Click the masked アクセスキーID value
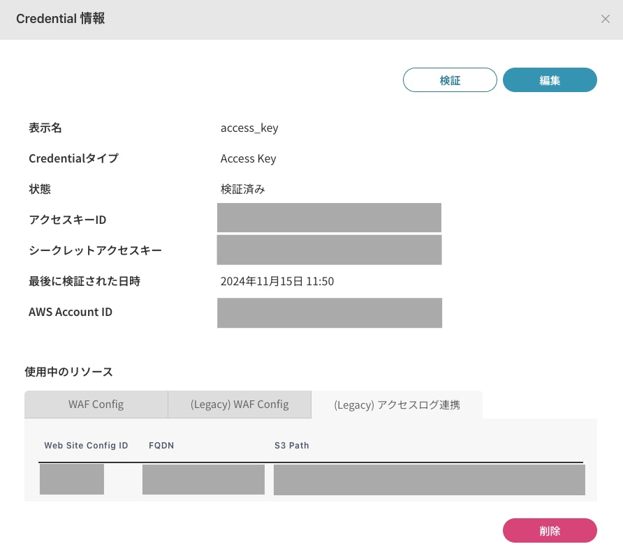Image resolution: width=623 pixels, height=558 pixels. (329, 218)
